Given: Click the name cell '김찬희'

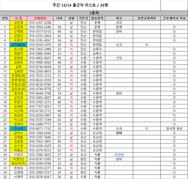Looking at the screenshot, I should coord(18,27).
